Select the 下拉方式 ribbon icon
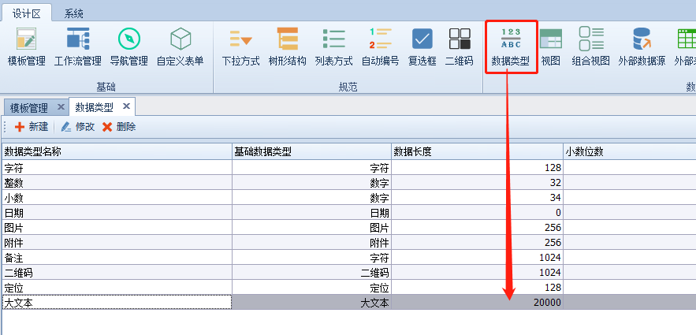Image resolution: width=696 pixels, height=335 pixels. 240,46
